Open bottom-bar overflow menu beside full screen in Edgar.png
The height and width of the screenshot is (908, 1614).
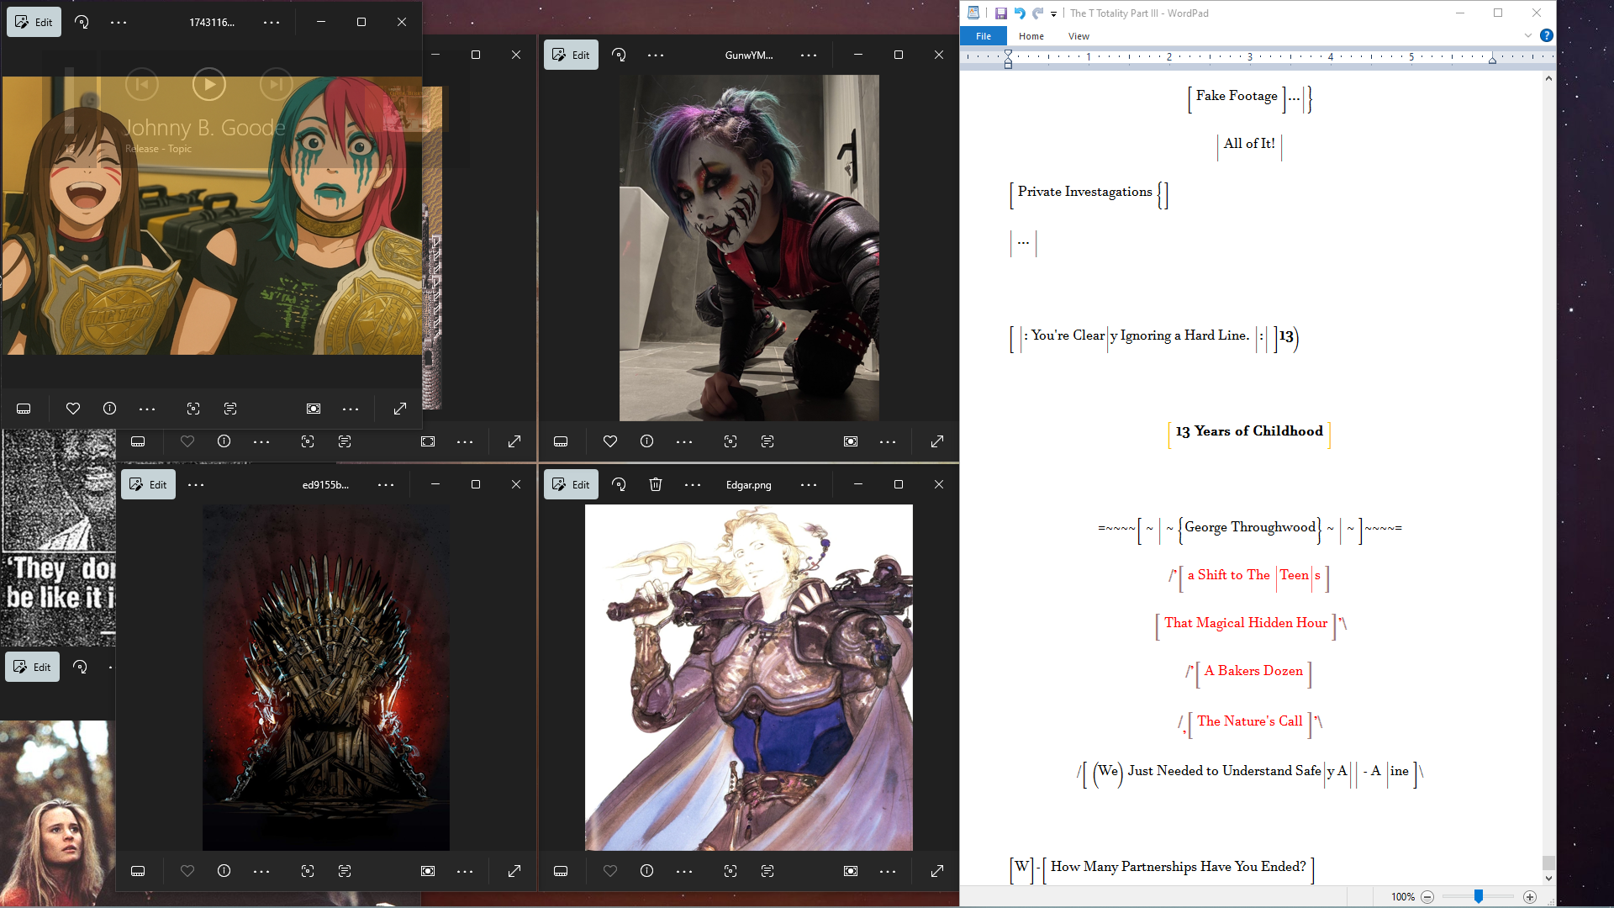pyautogui.click(x=888, y=871)
